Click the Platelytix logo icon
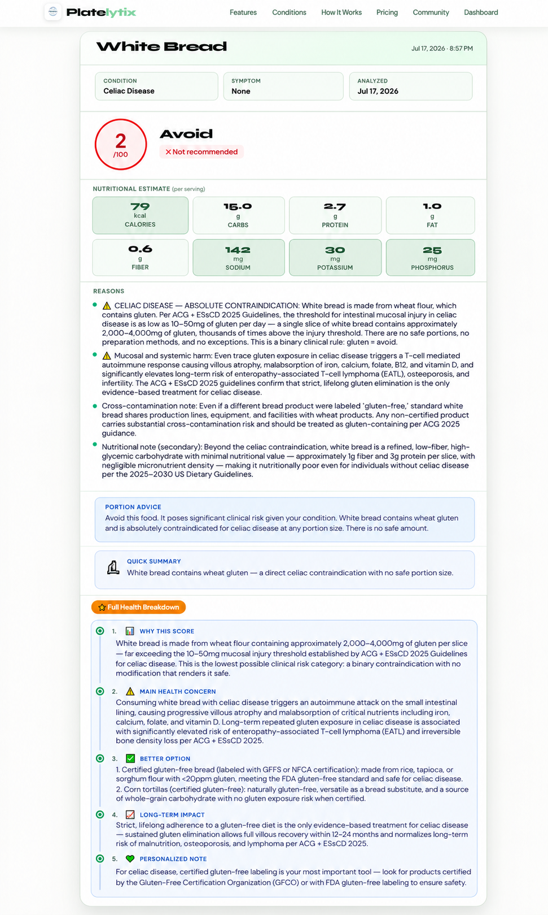This screenshot has height=915, width=548. pyautogui.click(x=53, y=12)
